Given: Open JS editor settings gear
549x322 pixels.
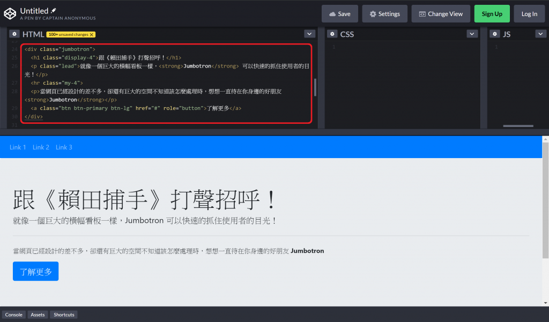Looking at the screenshot, I should pyautogui.click(x=495, y=34).
